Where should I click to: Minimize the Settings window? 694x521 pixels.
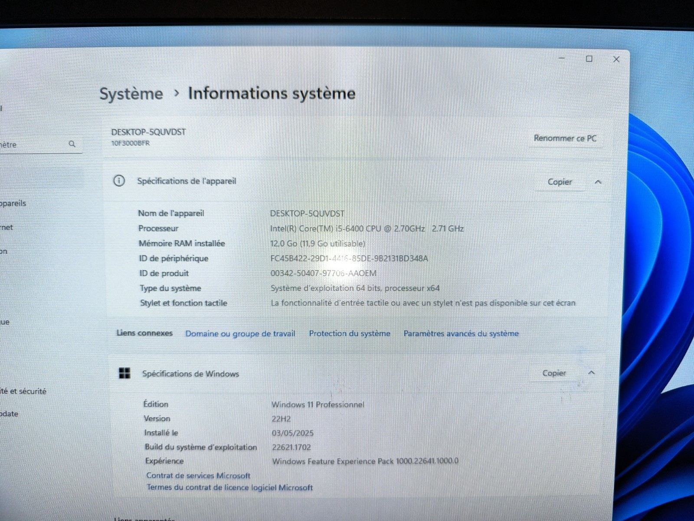[x=562, y=58]
